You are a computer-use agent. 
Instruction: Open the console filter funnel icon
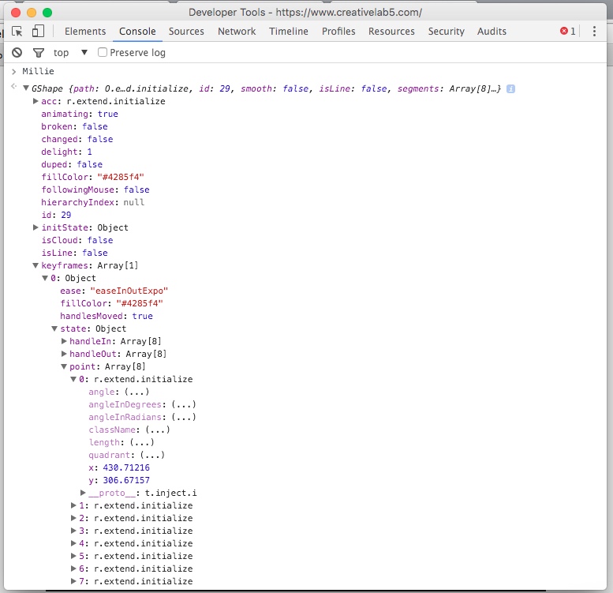tap(39, 52)
